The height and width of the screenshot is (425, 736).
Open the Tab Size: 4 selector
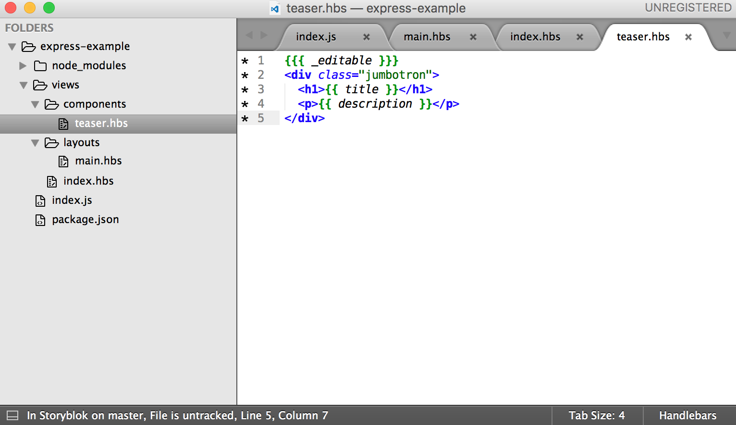(597, 415)
